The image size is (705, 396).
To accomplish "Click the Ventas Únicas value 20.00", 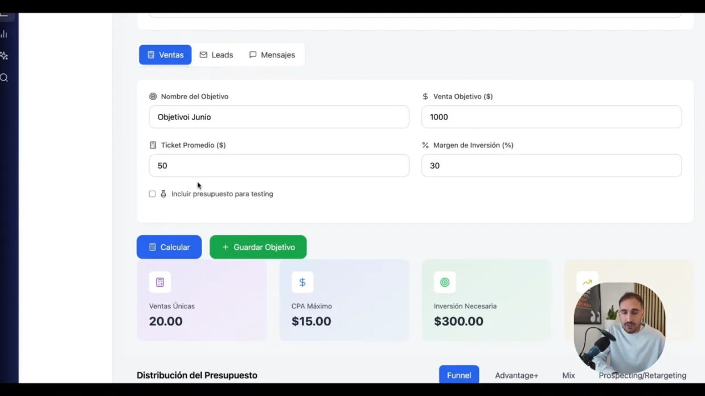I will [166, 321].
